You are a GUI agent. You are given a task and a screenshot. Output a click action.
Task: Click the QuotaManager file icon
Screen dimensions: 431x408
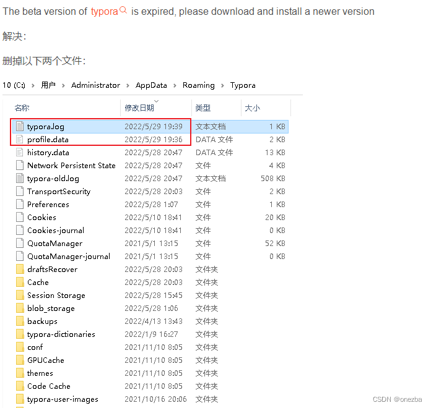(20, 243)
